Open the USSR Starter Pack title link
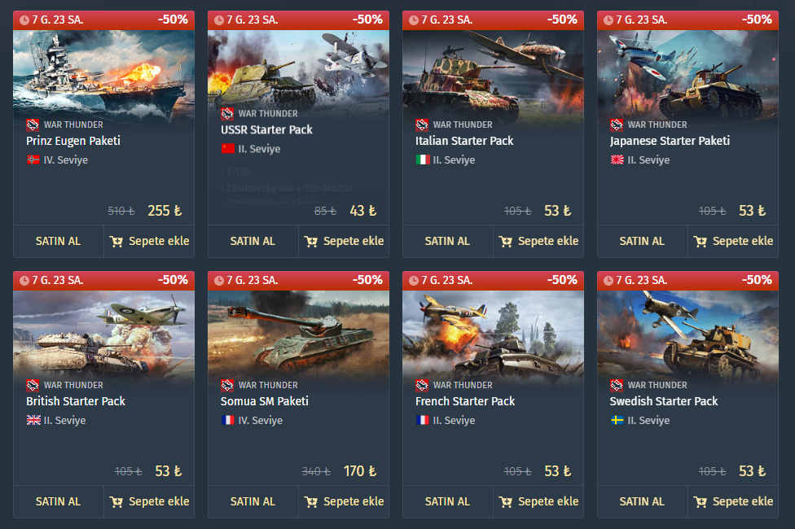The image size is (795, 529). pyautogui.click(x=266, y=129)
